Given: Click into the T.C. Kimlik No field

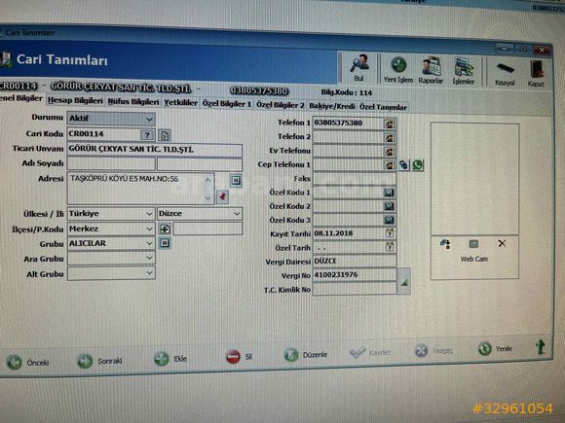Looking at the screenshot, I should pyautogui.click(x=355, y=289).
